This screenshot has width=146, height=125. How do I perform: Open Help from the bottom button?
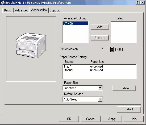click(x=134, y=119)
